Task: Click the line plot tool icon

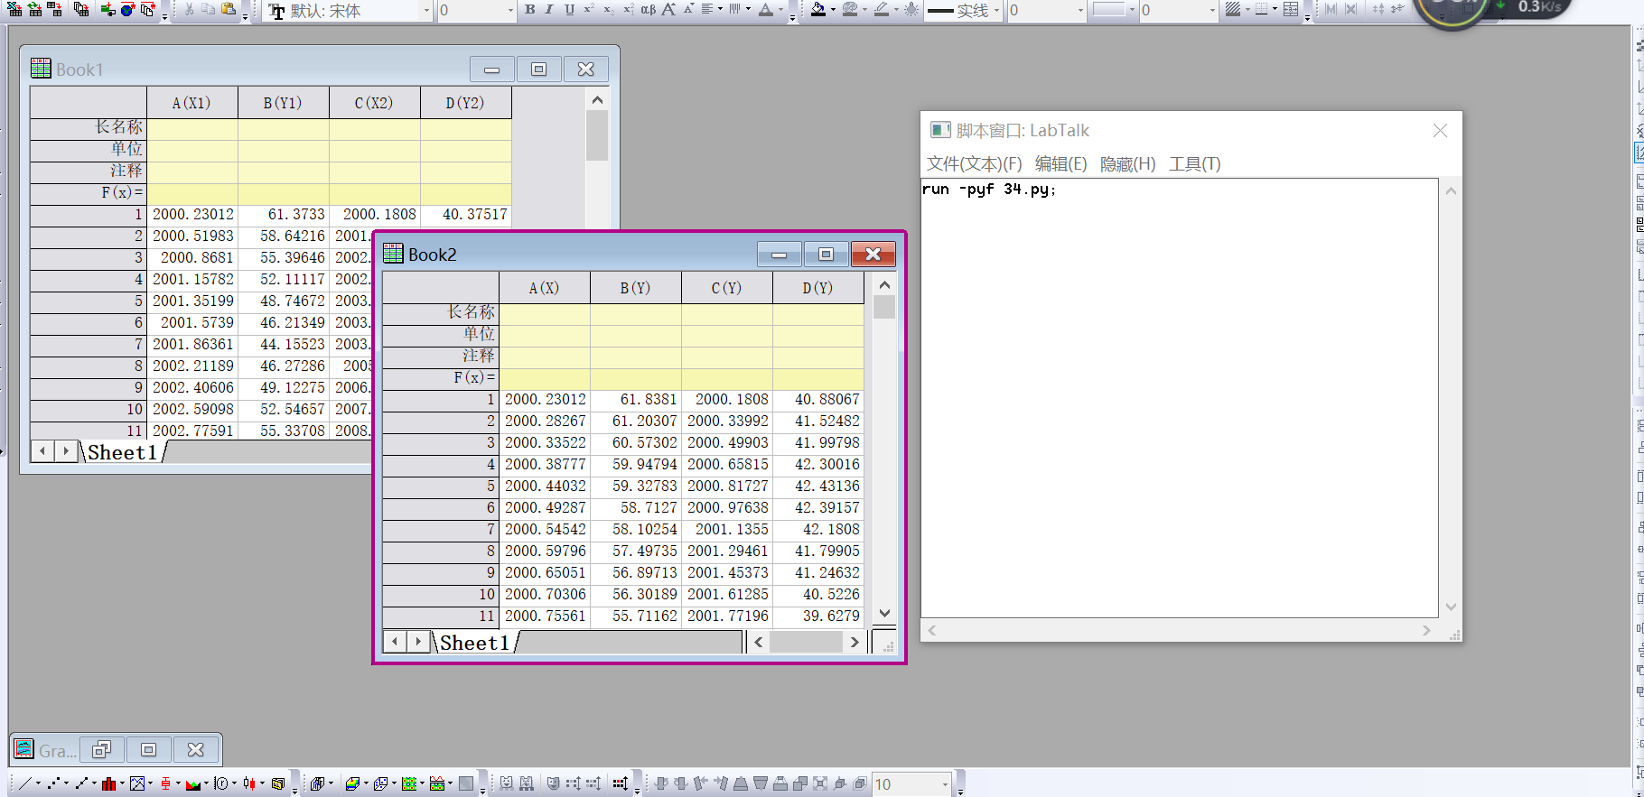Action: (25, 783)
